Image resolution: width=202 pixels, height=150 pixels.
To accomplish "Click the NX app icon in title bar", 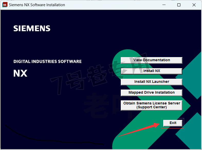I will coord(5,5).
